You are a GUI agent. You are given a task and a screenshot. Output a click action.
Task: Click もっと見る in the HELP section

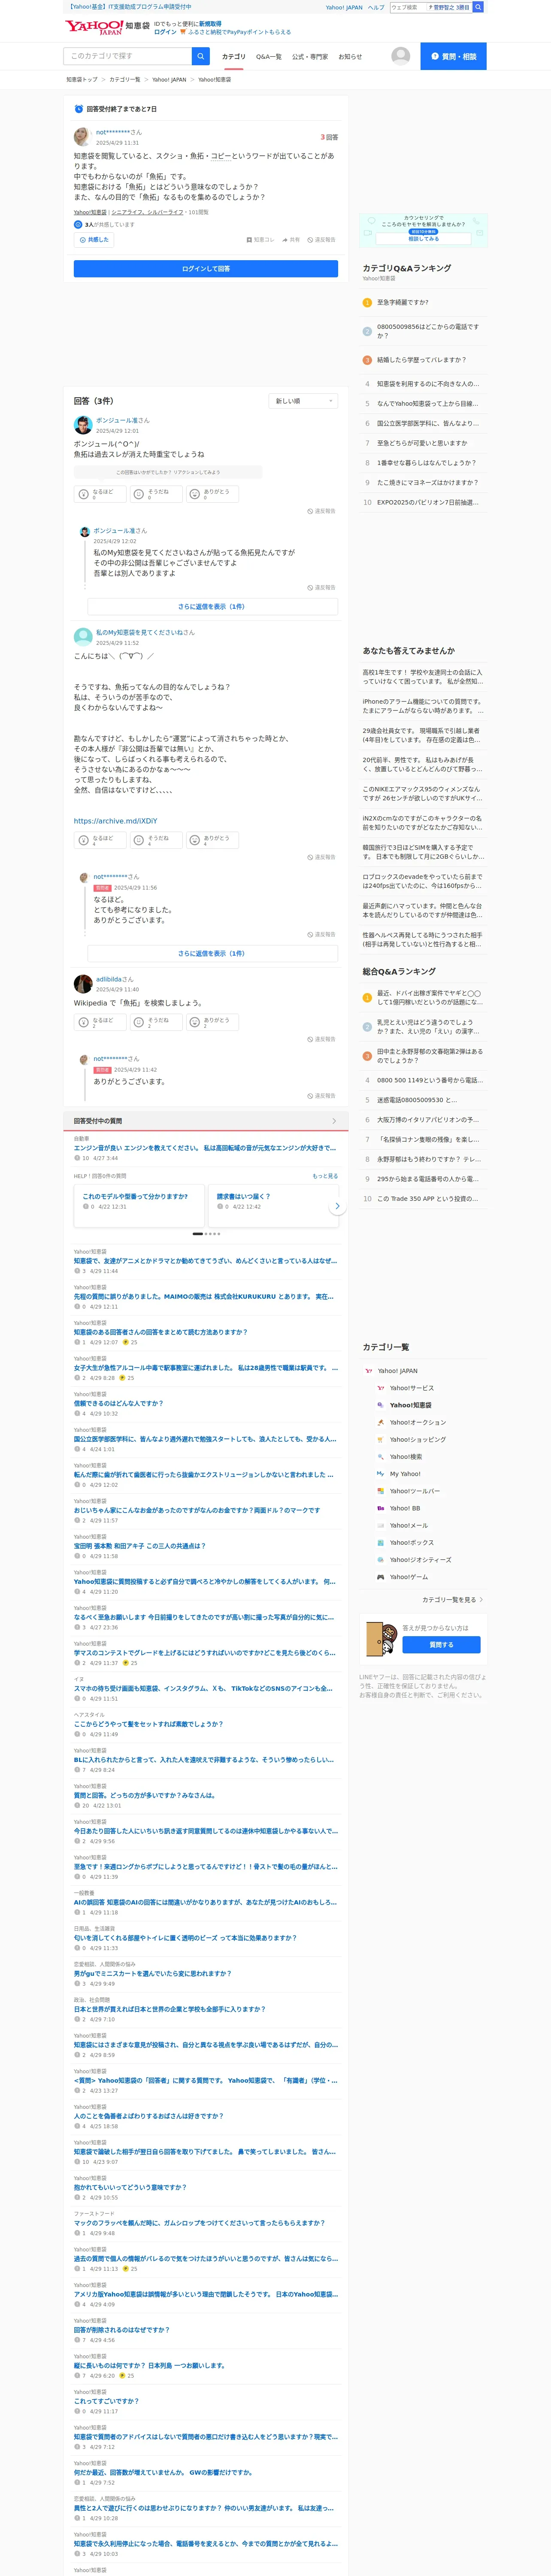point(325,1176)
